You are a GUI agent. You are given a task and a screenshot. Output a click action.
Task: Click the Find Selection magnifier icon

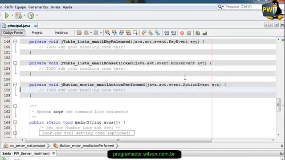click(108, 33)
